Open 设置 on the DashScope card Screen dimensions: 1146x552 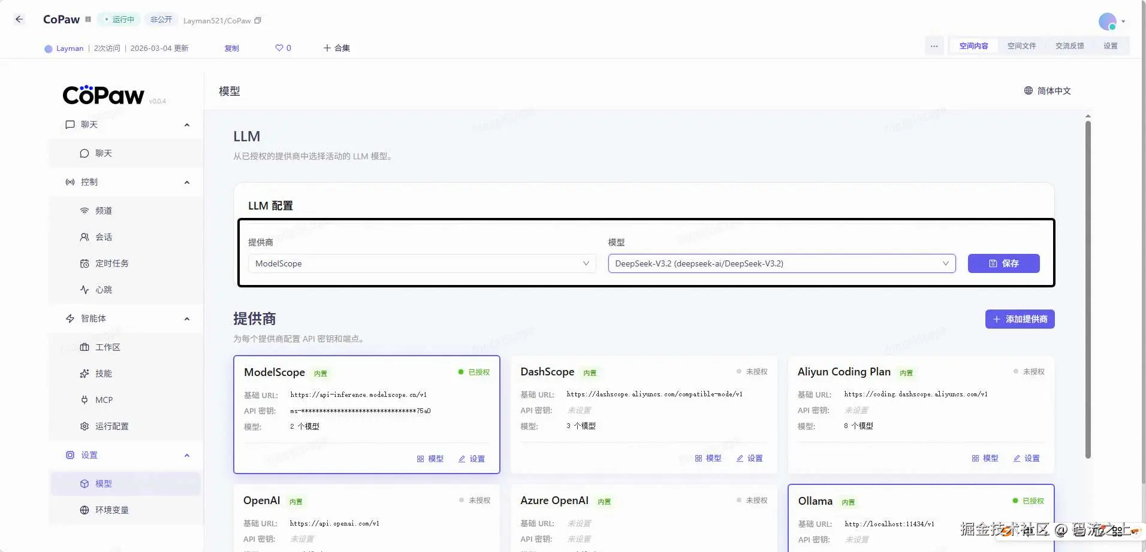coord(749,458)
